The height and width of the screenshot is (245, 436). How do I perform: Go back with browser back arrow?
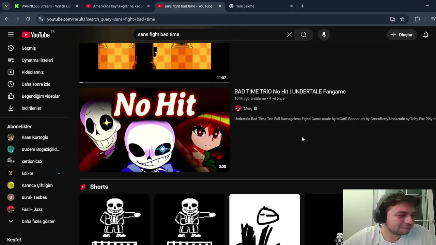[x=7, y=19]
